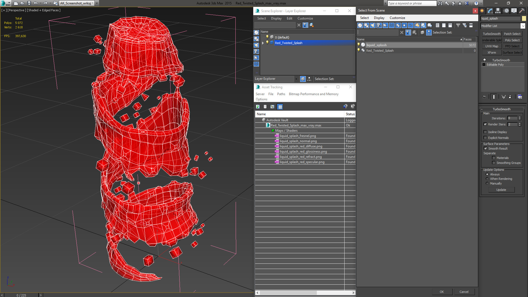Select When Rendering update option
The height and width of the screenshot is (297, 528).
(487, 179)
